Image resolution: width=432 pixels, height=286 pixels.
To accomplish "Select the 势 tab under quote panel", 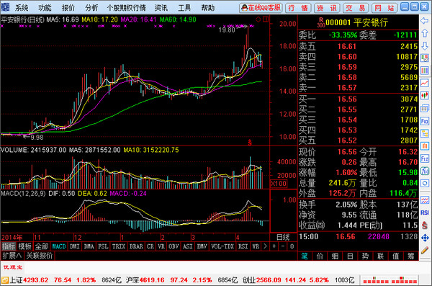I will 365,256.
